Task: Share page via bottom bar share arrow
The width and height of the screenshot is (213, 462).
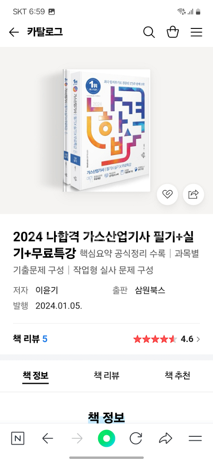Action: pos(165,439)
